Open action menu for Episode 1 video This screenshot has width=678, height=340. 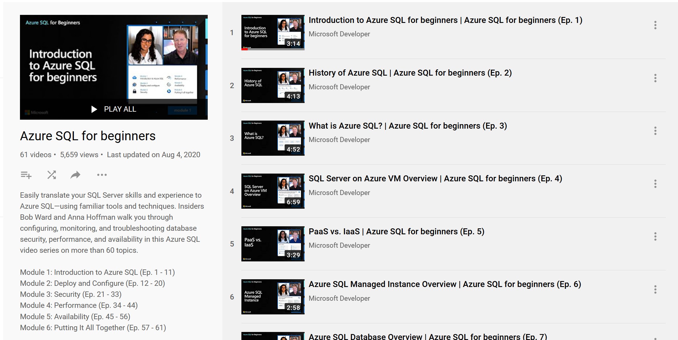tap(655, 25)
